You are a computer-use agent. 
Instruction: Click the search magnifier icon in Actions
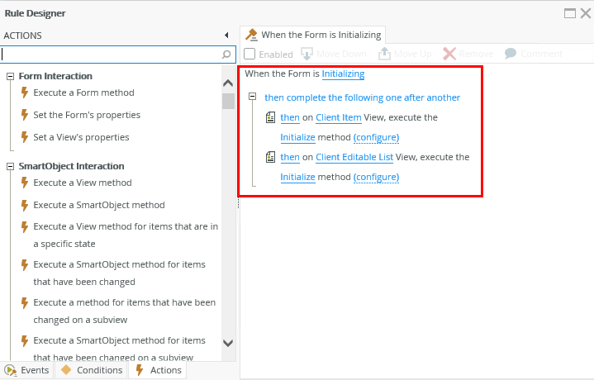(x=227, y=55)
